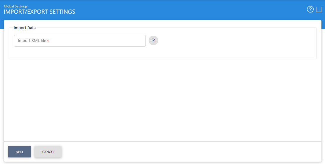325x164 pixels.
Task: Get help for Import/Export Settings
Action: point(310,10)
